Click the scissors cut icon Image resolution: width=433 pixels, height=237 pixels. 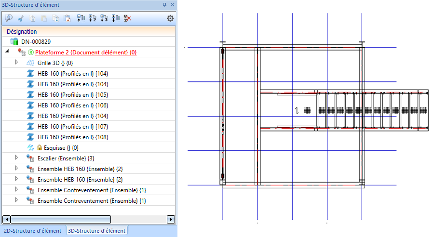(20, 18)
